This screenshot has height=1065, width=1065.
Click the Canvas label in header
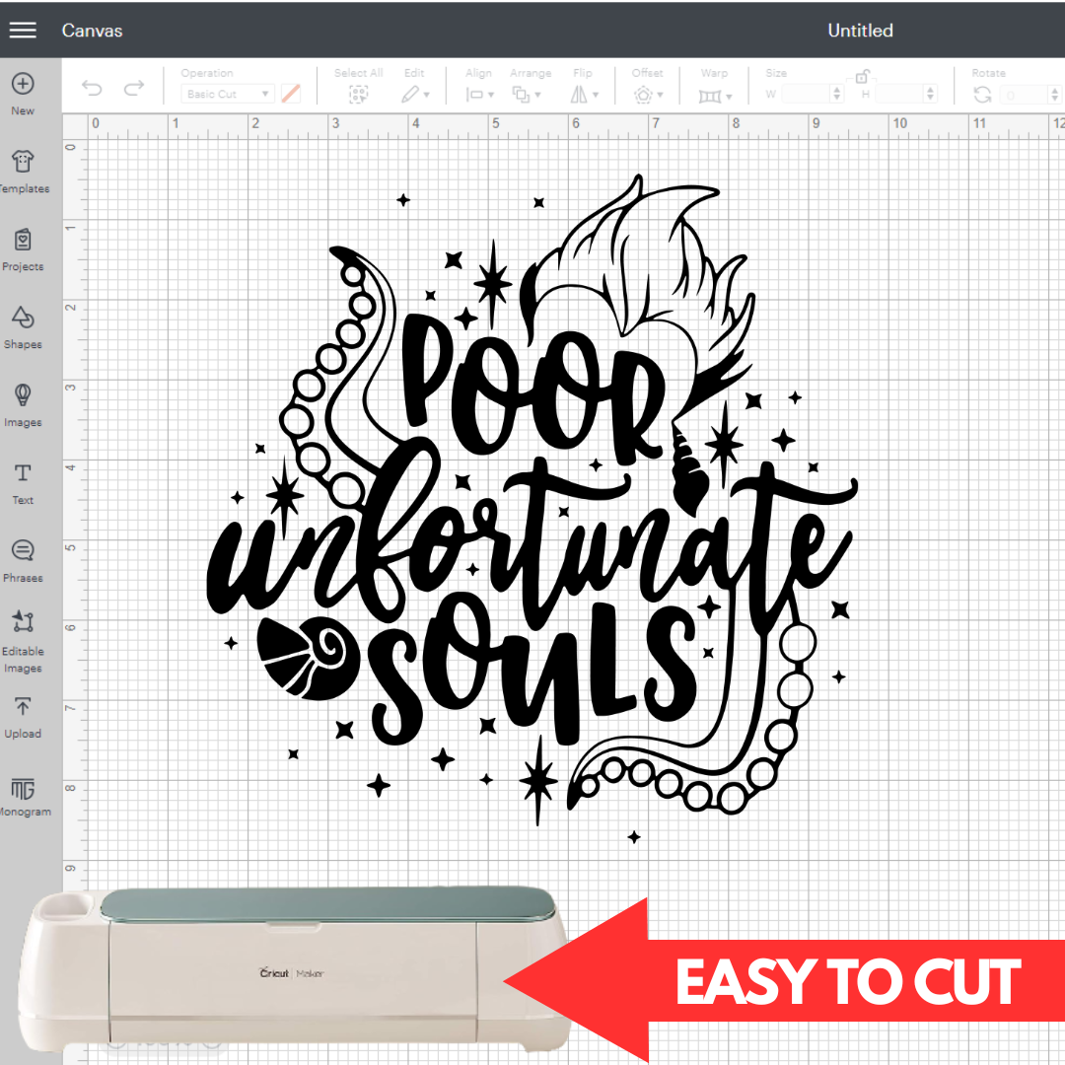point(92,31)
